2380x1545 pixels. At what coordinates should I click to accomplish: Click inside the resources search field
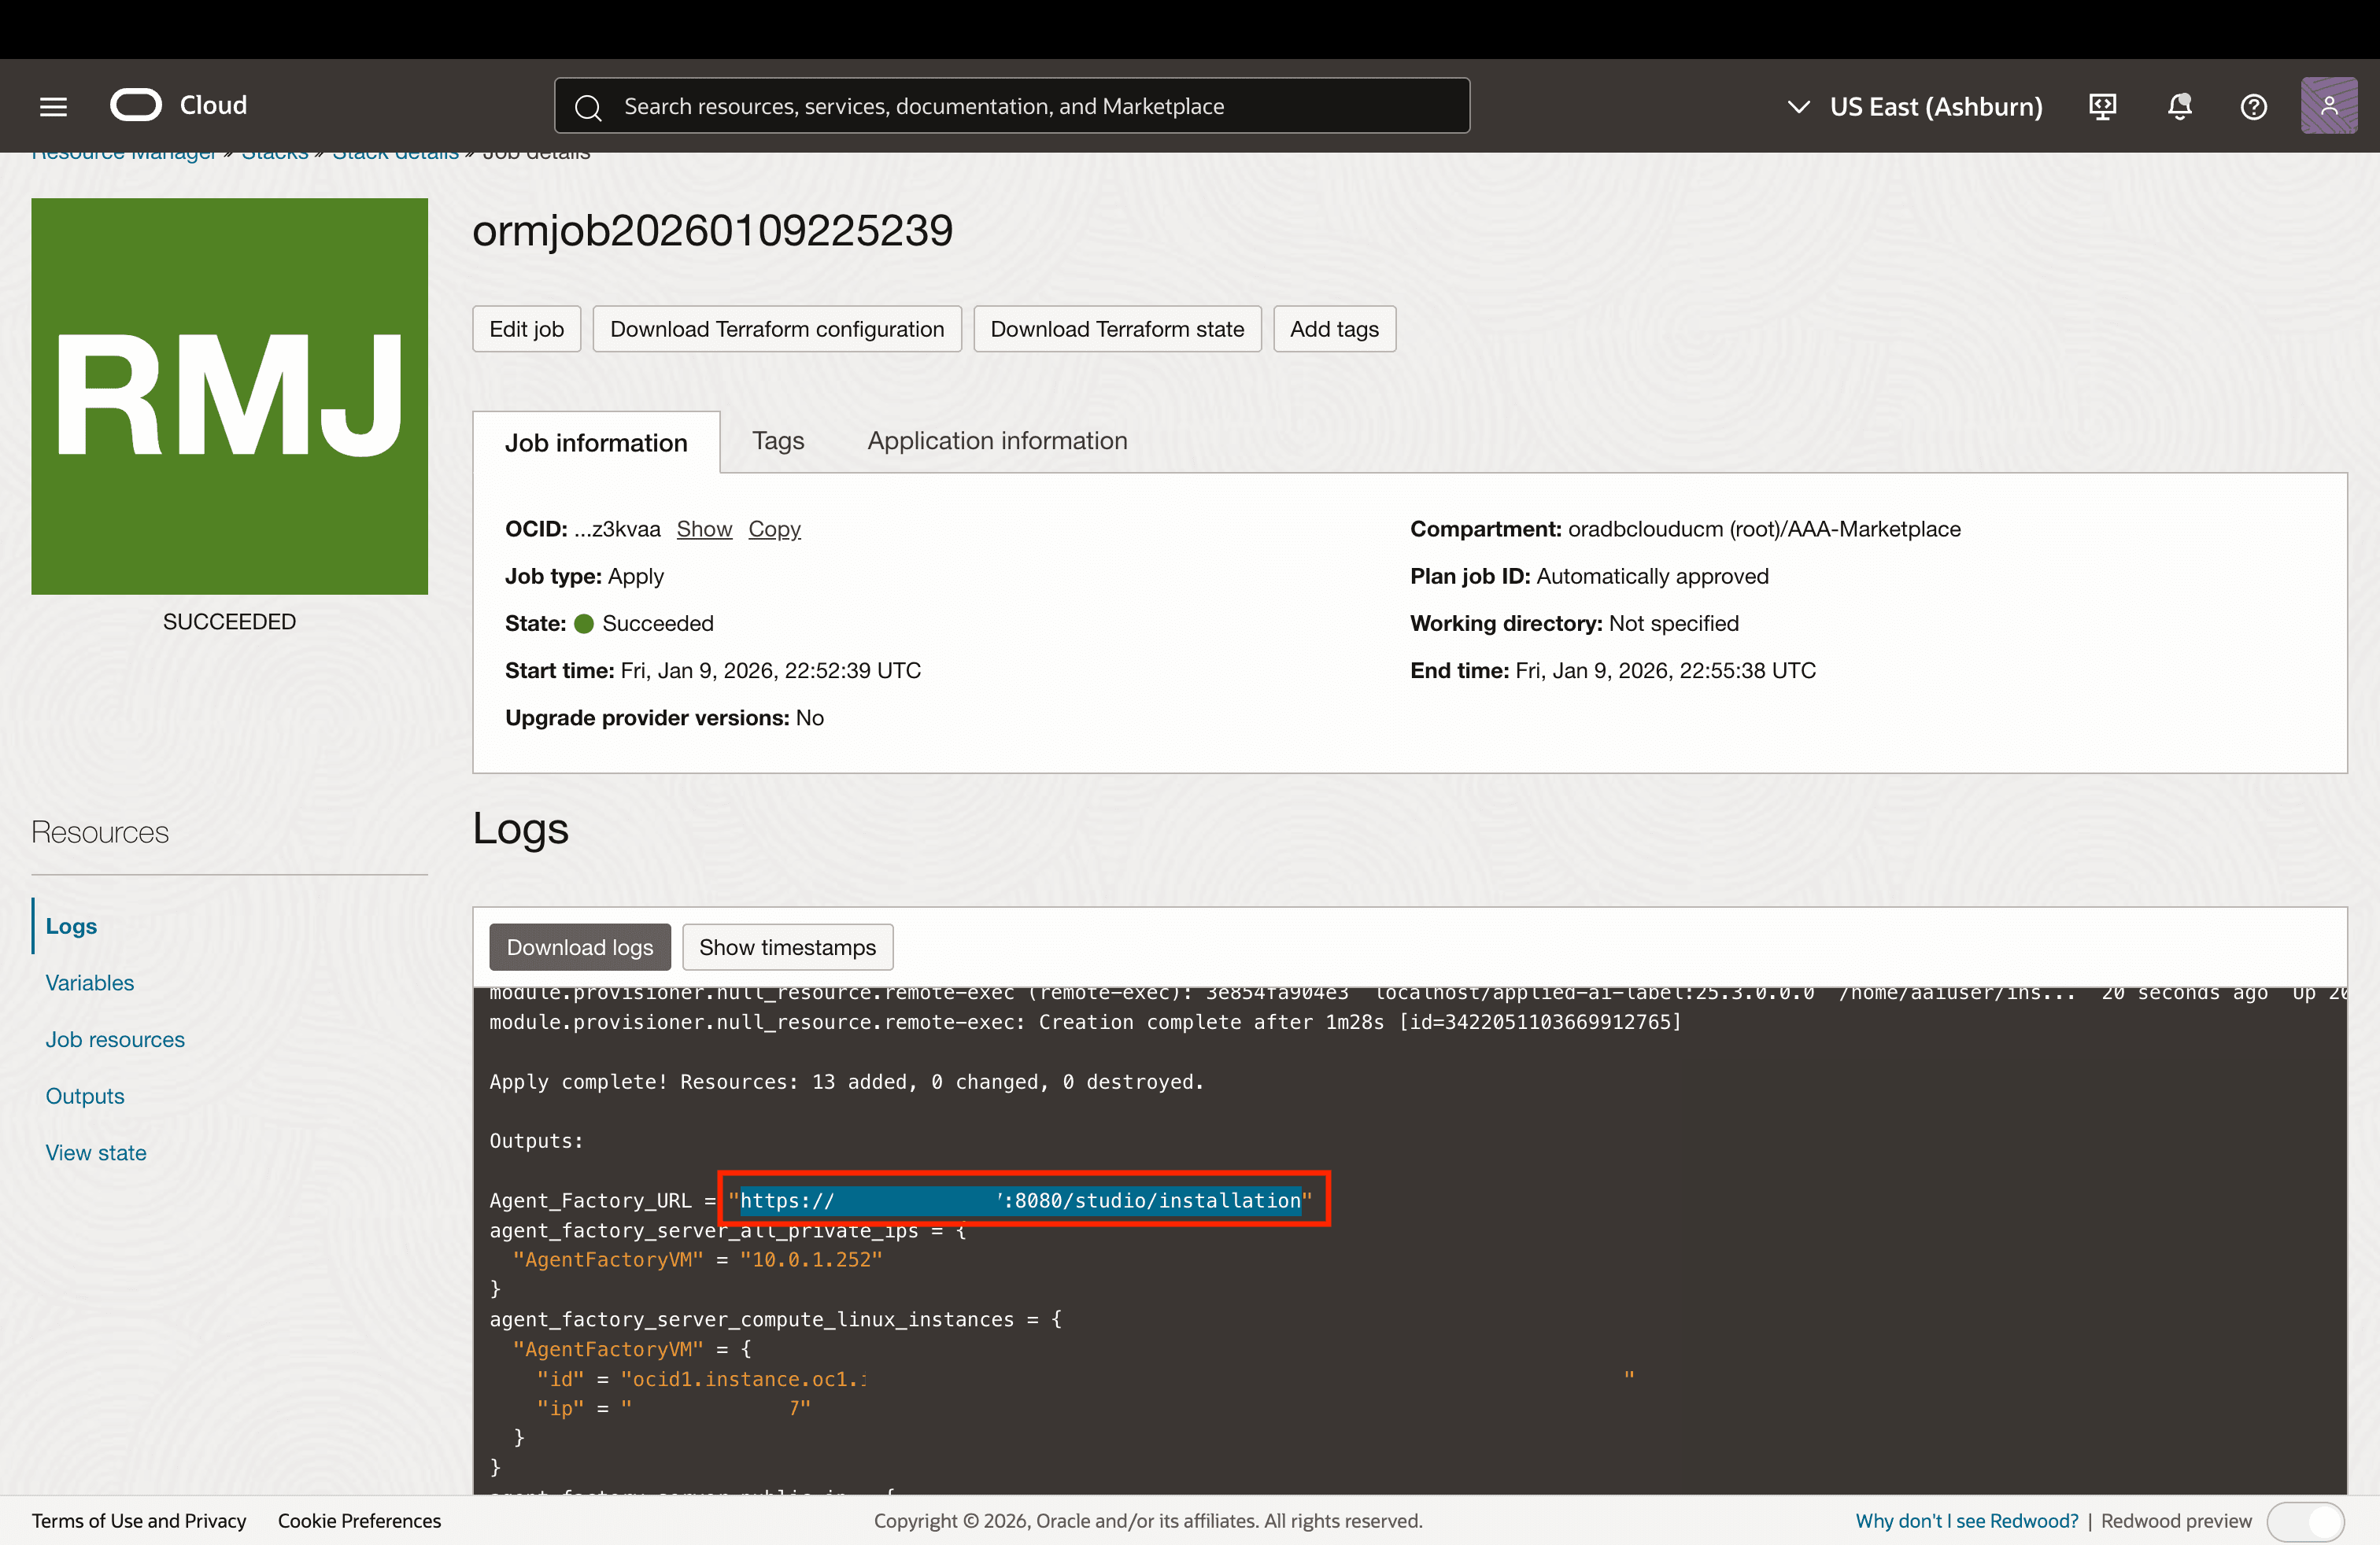tap(1010, 105)
